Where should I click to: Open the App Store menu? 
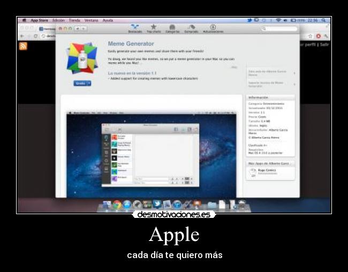coord(39,20)
